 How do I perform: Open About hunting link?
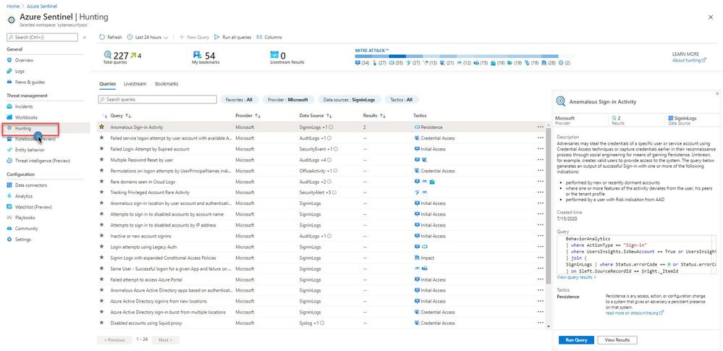(x=689, y=60)
